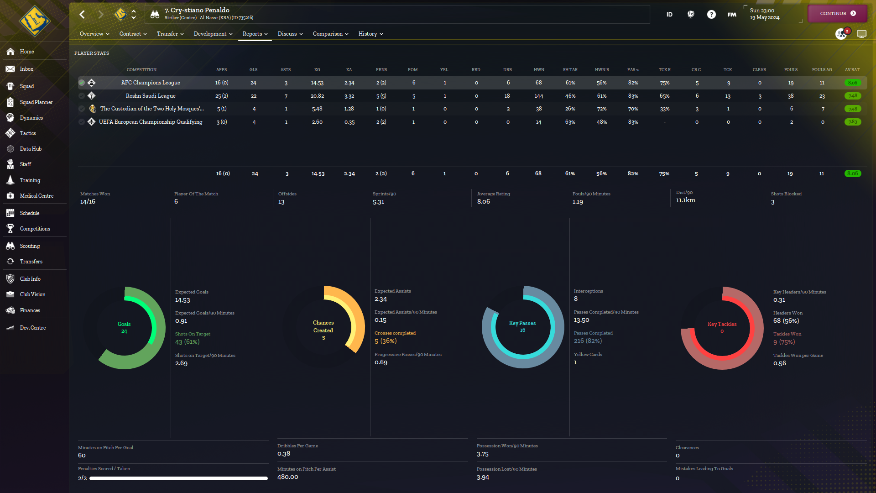The height and width of the screenshot is (493, 876).
Task: Sort table by XG column
Action: (317, 70)
